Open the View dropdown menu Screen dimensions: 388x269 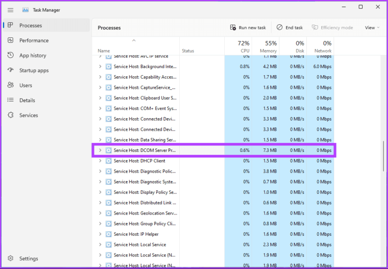point(372,28)
